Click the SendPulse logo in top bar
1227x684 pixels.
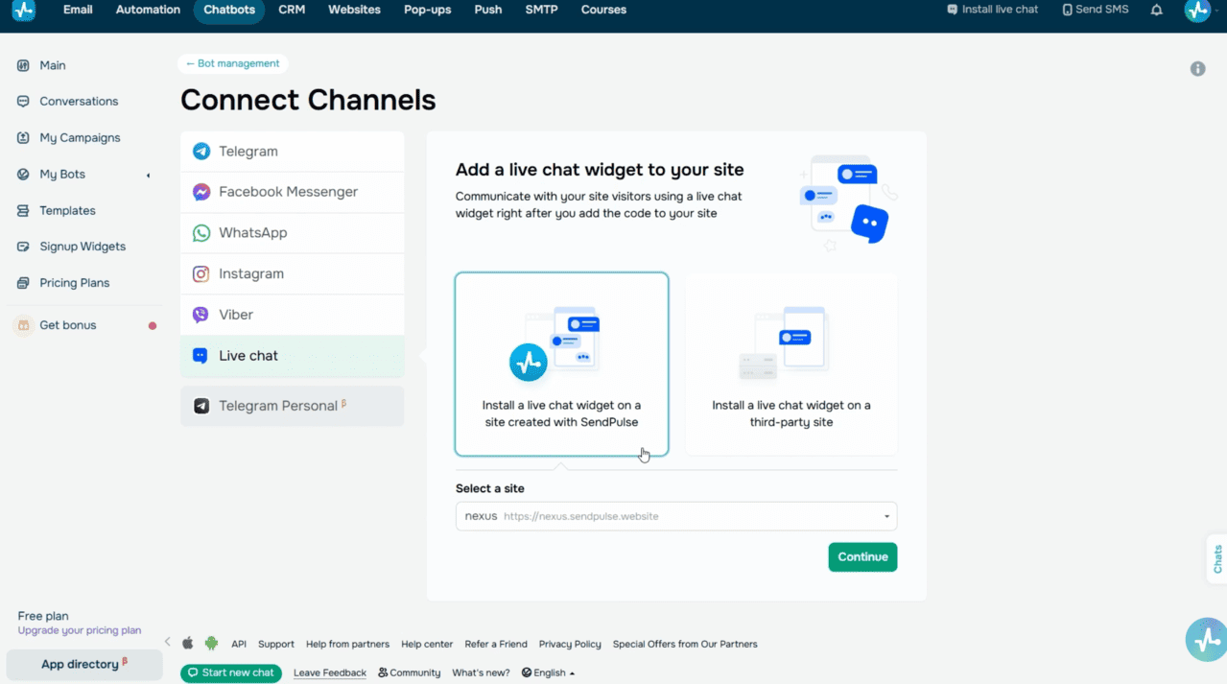coord(23,11)
